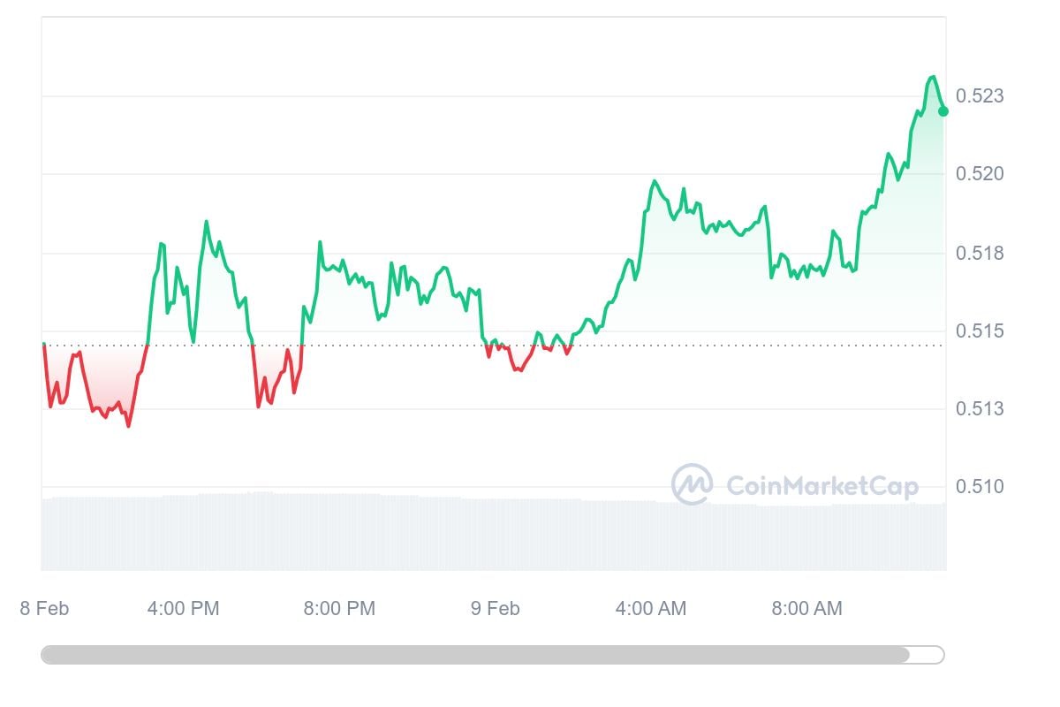This screenshot has height=707, width=1060.
Task: Click the 0.520 price axis label
Action: point(980,173)
